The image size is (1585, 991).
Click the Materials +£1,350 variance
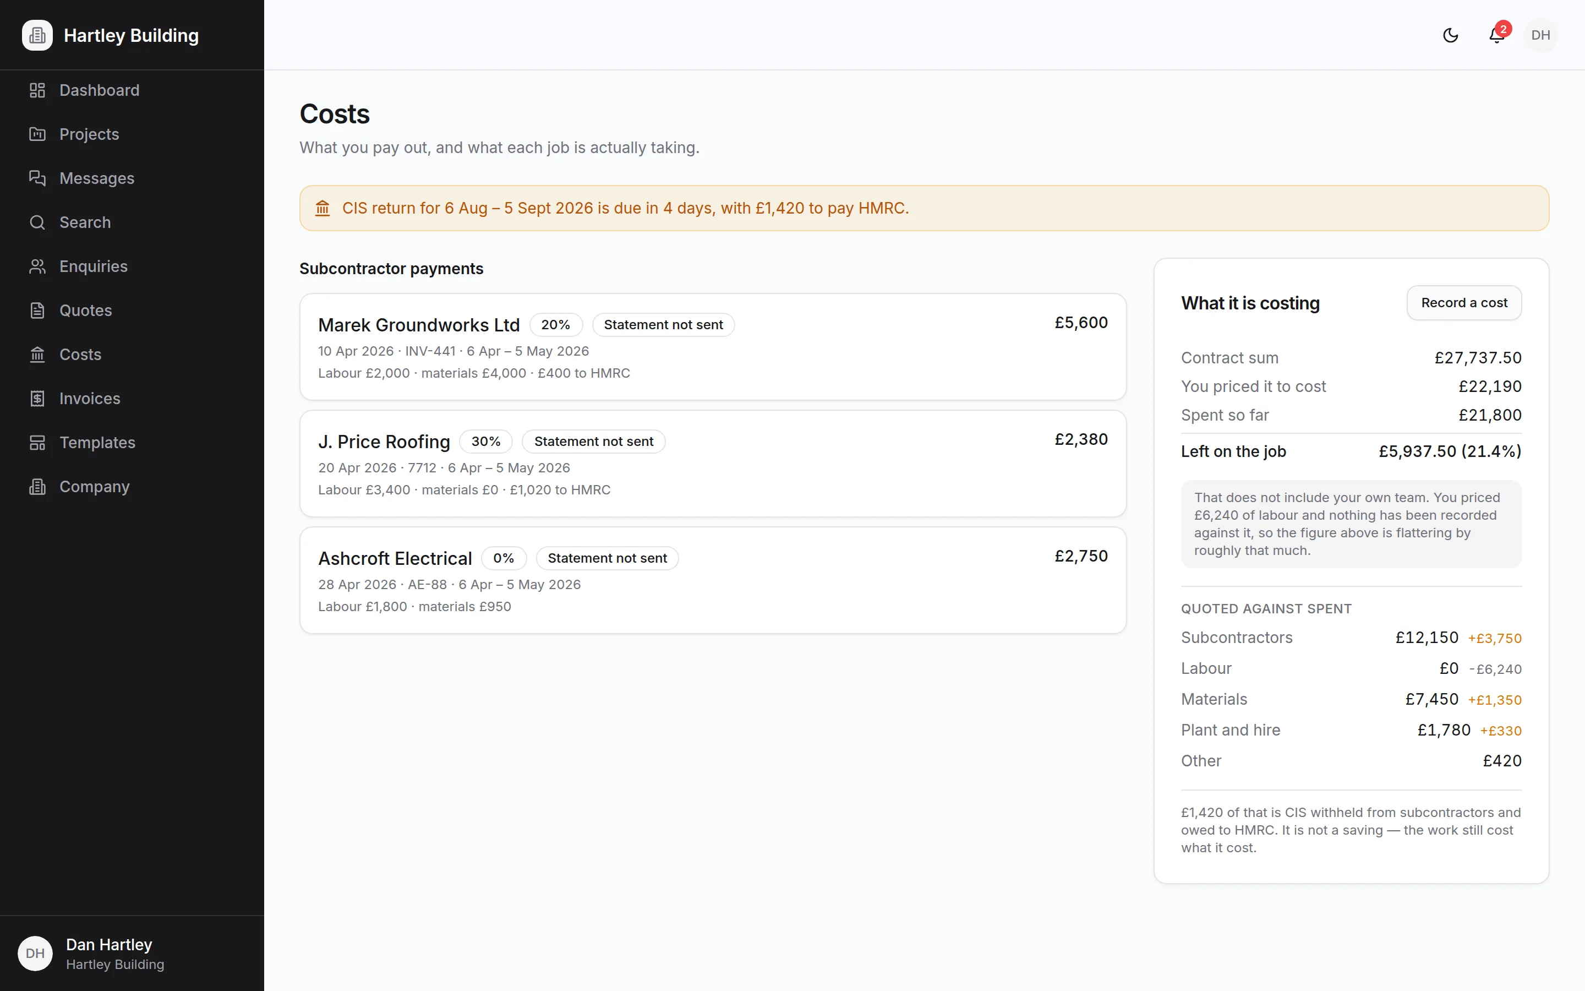click(x=1495, y=700)
